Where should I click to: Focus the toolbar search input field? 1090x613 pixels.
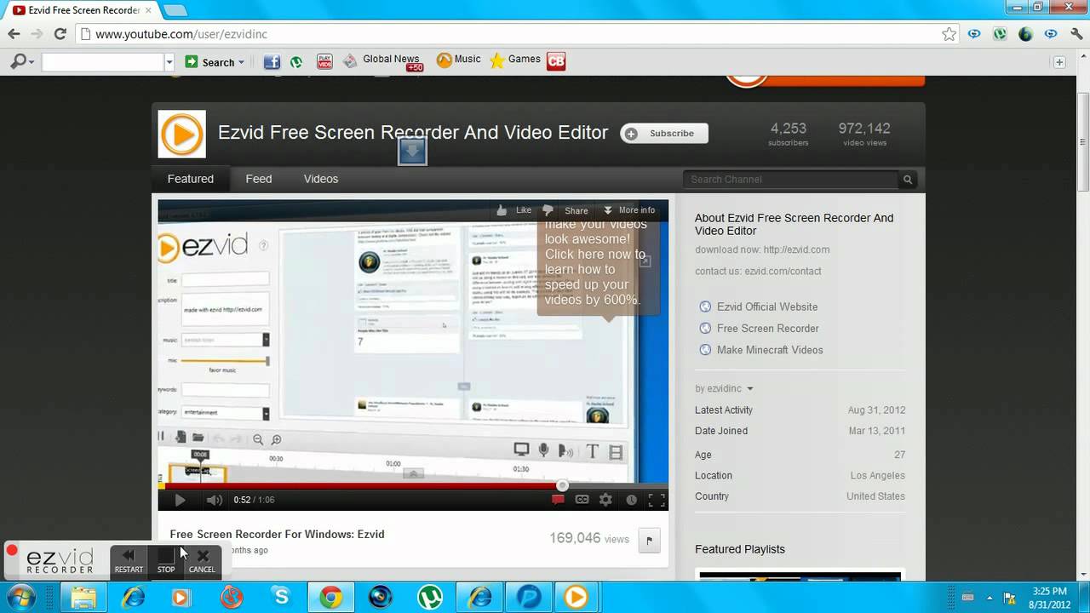[x=102, y=62]
